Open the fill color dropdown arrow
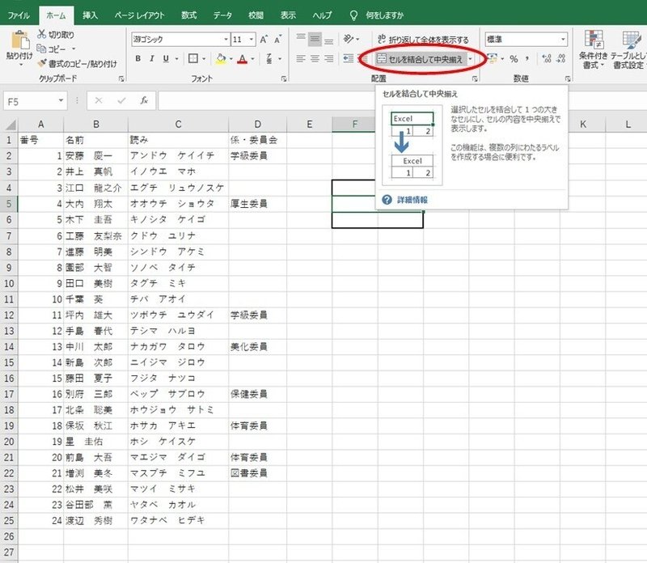Screen dimensions: 647x563 coord(231,58)
